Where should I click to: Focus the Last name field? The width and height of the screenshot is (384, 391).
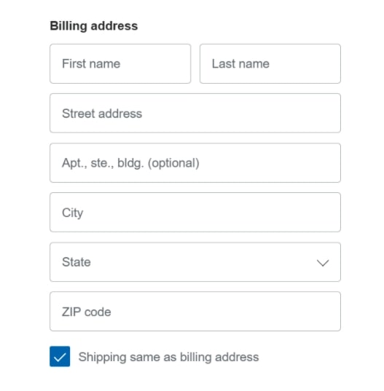270,63
